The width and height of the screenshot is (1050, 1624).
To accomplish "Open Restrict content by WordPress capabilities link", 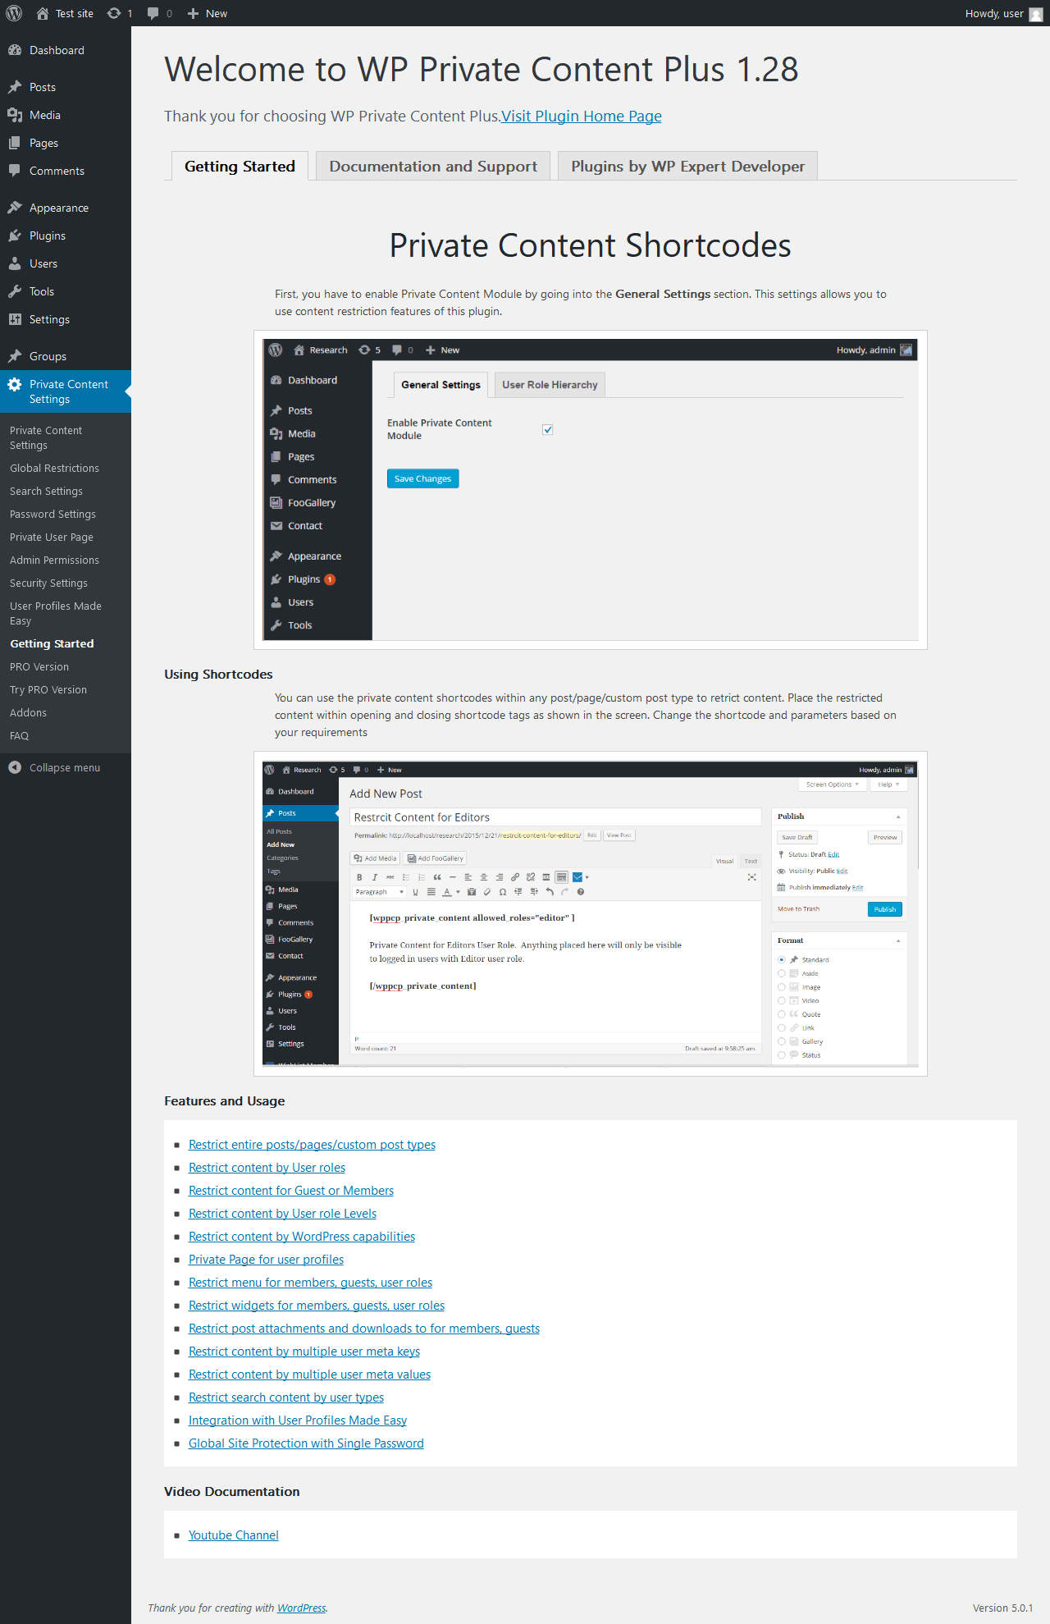I will pos(302,1236).
